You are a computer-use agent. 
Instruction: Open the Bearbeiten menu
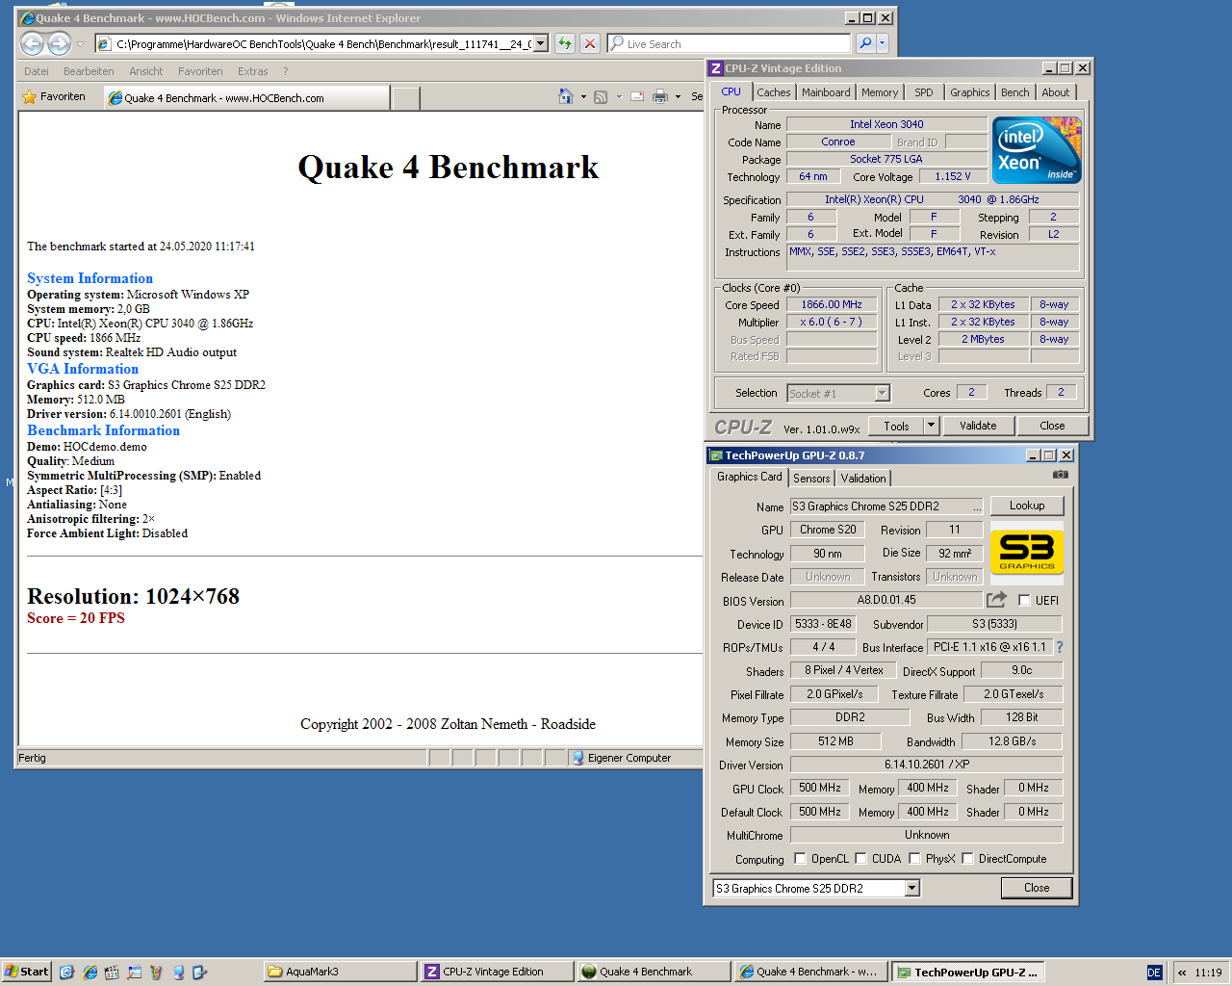pos(89,71)
